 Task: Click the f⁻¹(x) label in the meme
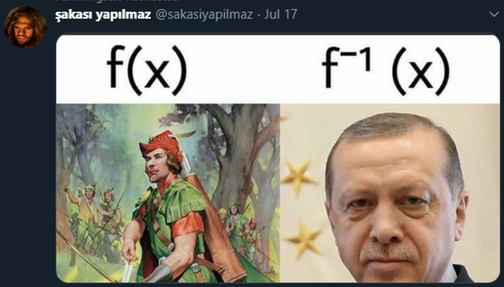click(x=386, y=70)
